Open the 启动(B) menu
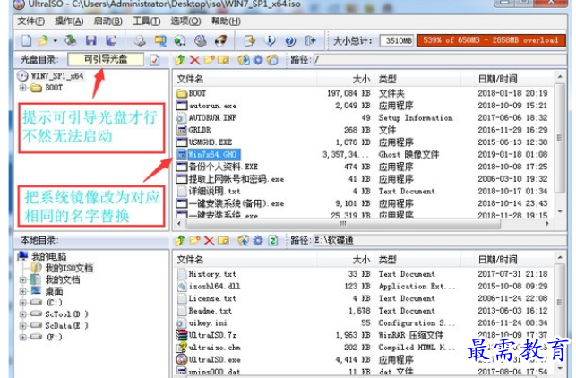576x378 pixels. pos(108,21)
